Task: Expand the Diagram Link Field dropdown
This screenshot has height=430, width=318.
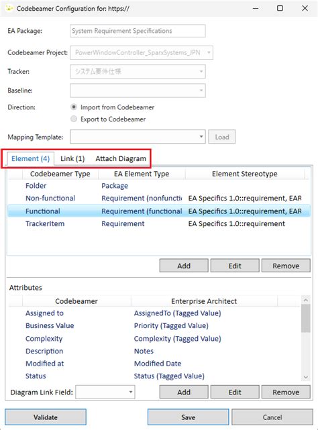Action: [105, 392]
